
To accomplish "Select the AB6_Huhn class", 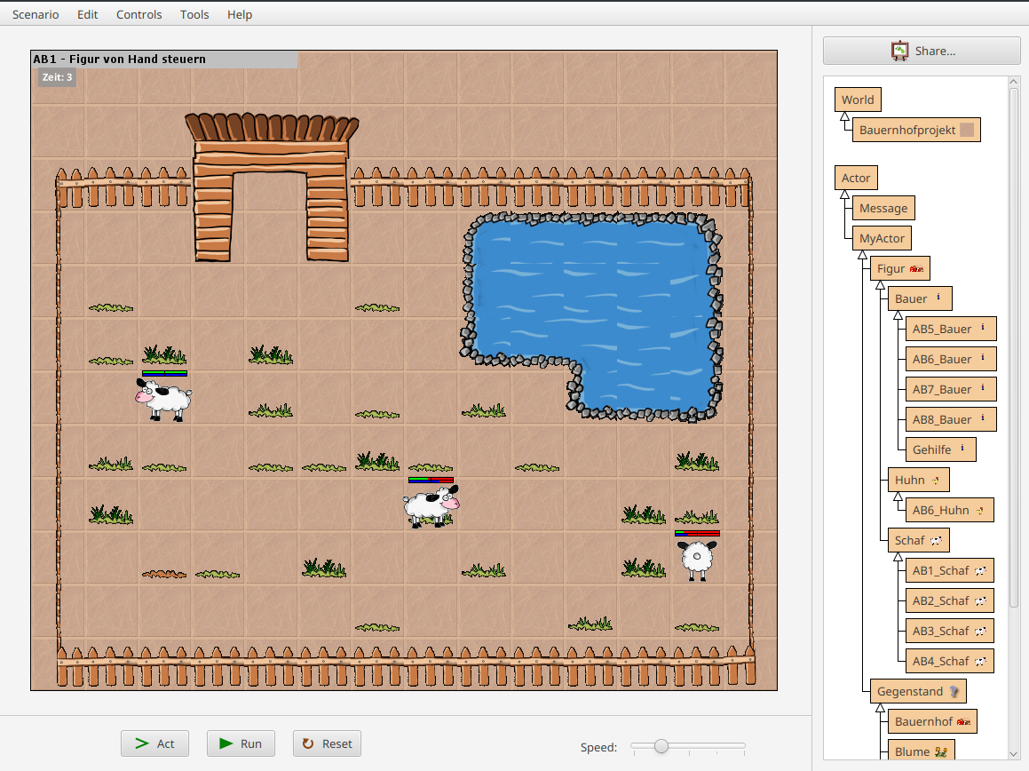I will (949, 510).
